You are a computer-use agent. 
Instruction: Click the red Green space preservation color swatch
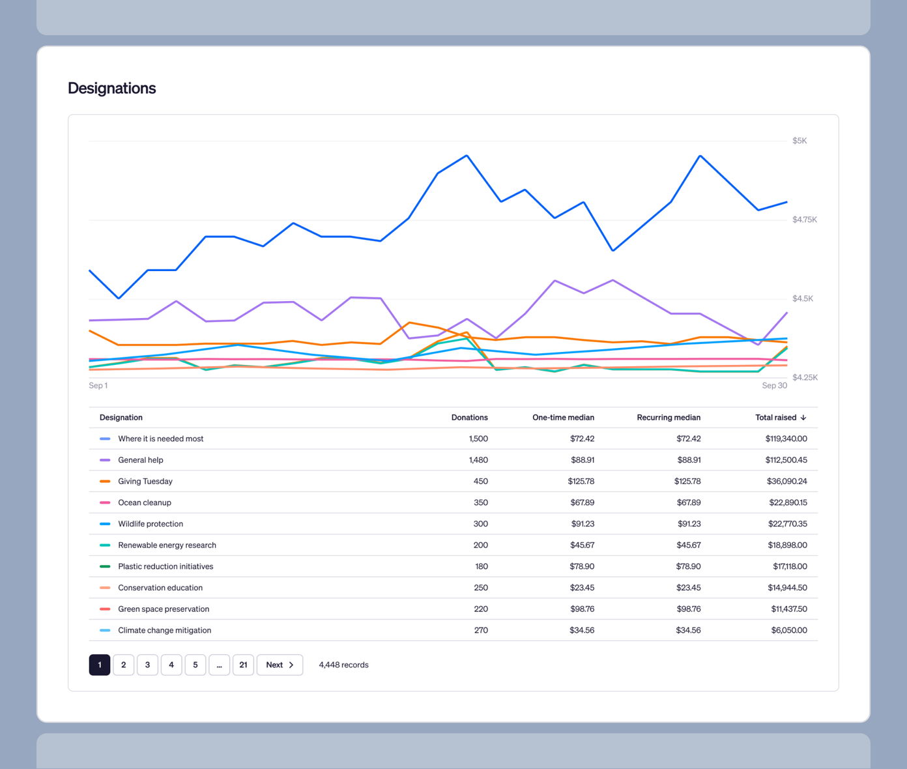pyautogui.click(x=106, y=609)
